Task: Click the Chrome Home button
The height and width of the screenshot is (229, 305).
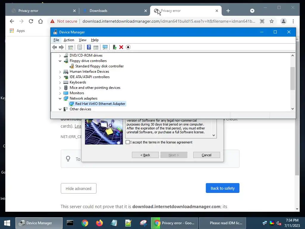Action: coord(41,21)
